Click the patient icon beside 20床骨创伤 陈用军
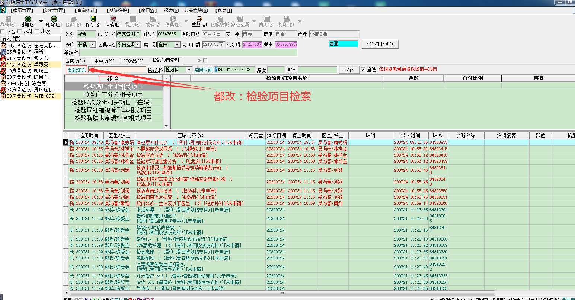The image size is (575, 300). (x=3, y=77)
